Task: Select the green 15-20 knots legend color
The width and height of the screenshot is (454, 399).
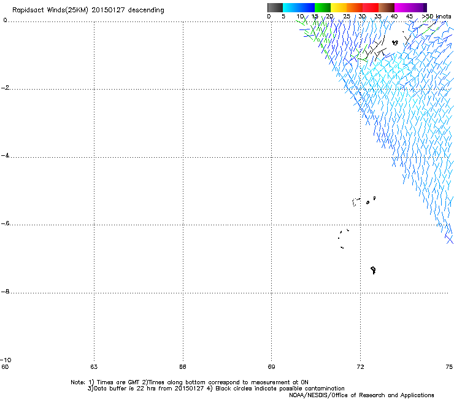Action: point(323,7)
